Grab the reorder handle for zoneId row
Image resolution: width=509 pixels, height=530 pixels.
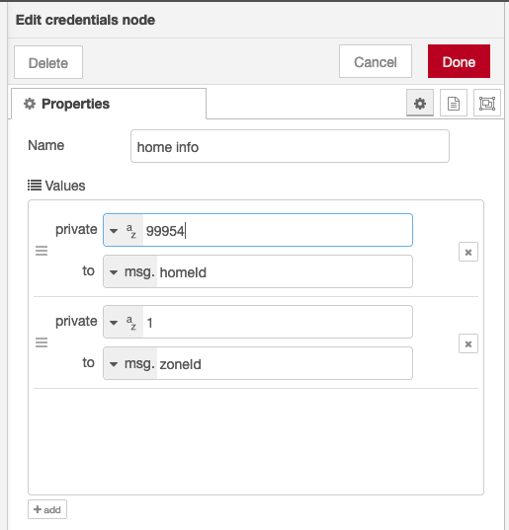(42, 342)
